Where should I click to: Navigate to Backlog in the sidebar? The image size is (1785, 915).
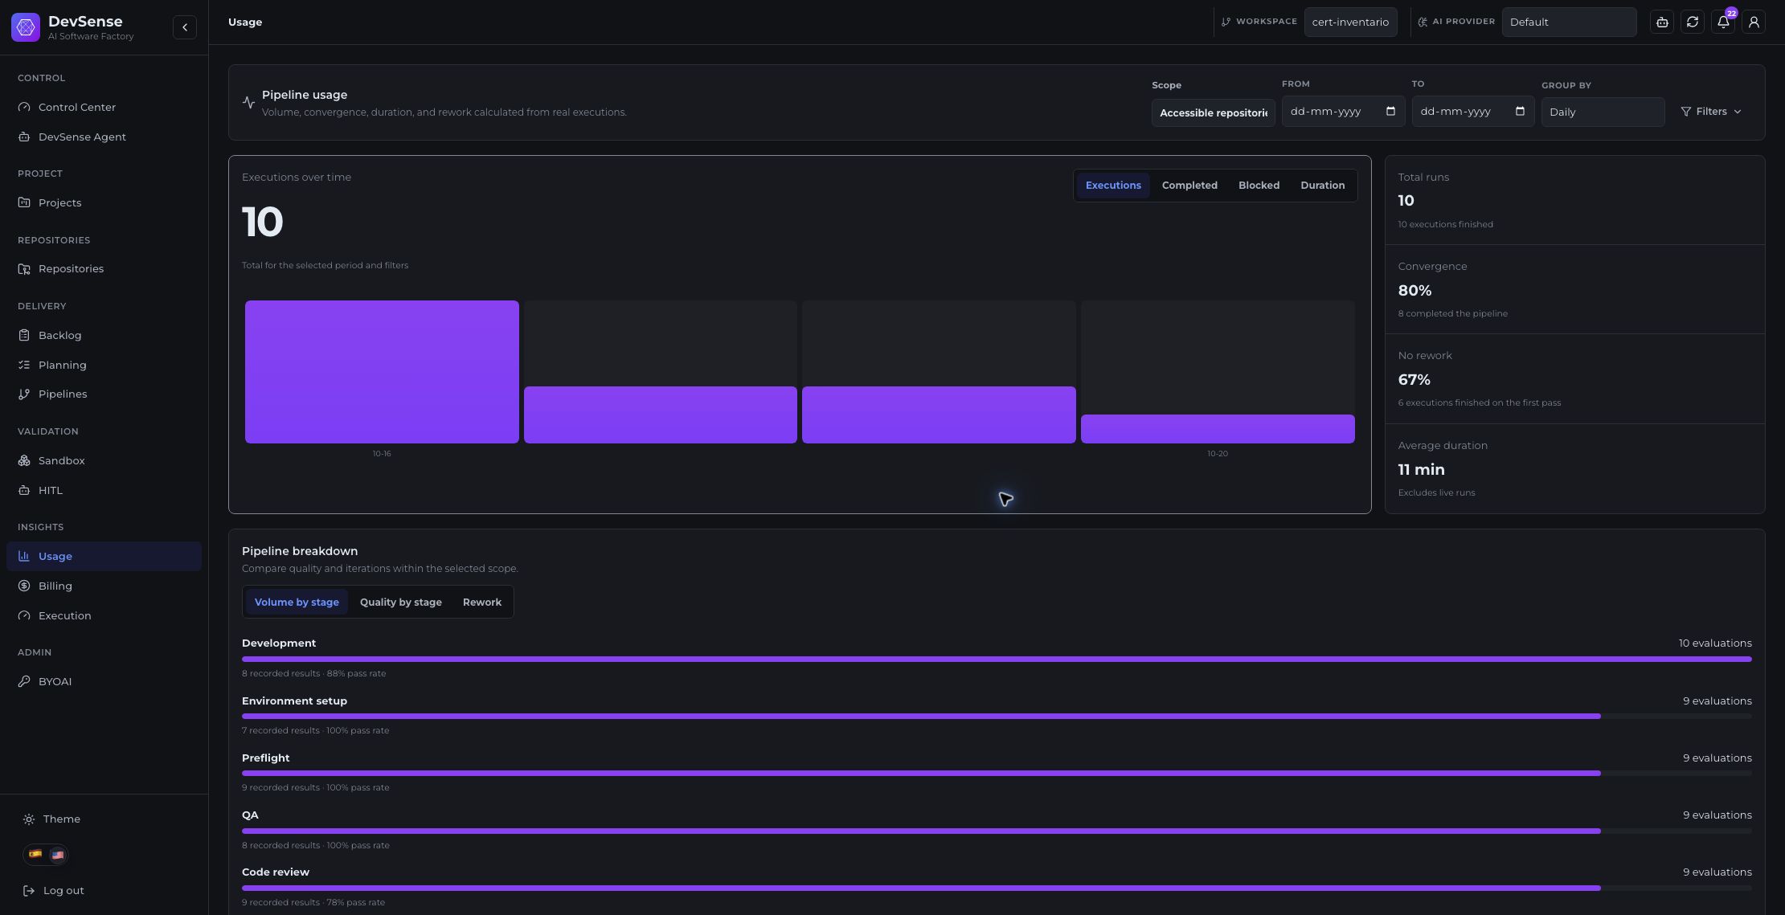104,335
